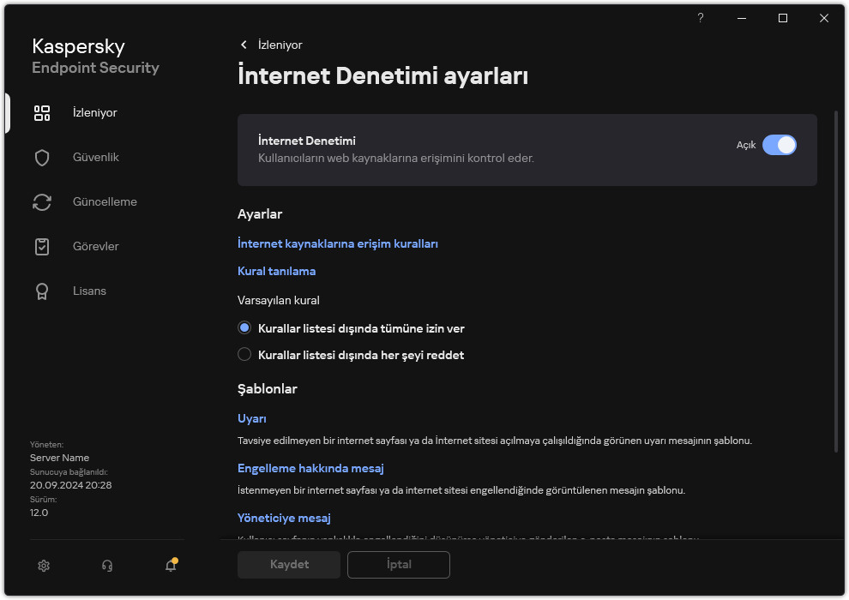Screen dimensions: 849x600
Task: Open the help question mark menu
Action: 700,18
